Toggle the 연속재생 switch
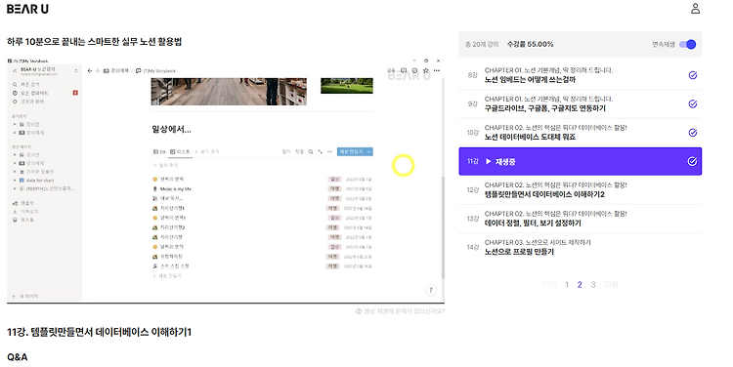Viewport: 733px width, 367px height. point(688,44)
